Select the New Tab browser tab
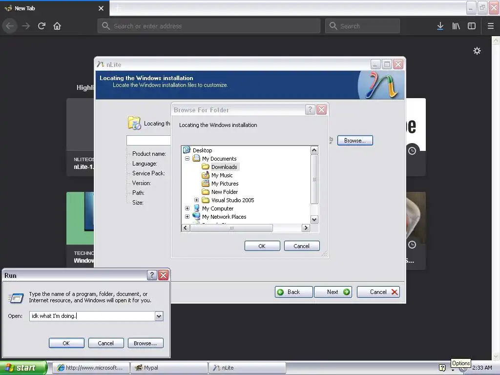 point(55,8)
